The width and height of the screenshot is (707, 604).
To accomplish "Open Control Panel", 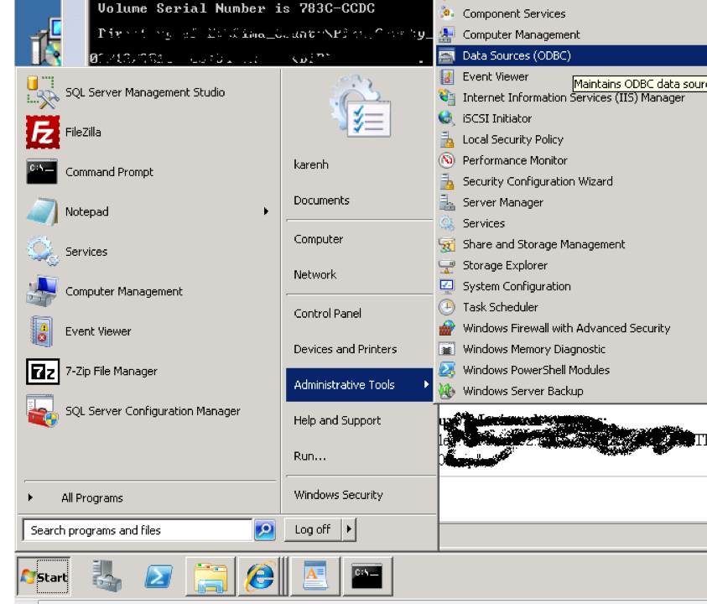I will coord(327,314).
